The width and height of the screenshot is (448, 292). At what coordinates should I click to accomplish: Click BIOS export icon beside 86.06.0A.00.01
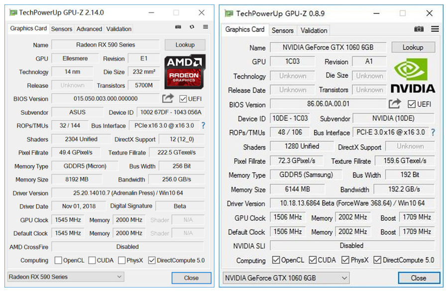[395, 103]
